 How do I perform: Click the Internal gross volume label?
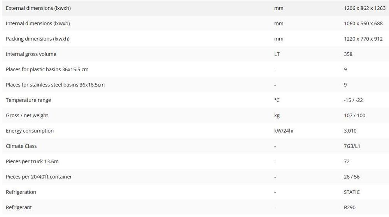tap(31, 54)
